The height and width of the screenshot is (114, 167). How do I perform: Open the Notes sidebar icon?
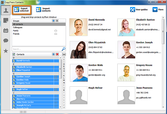click(x=6, y=20)
